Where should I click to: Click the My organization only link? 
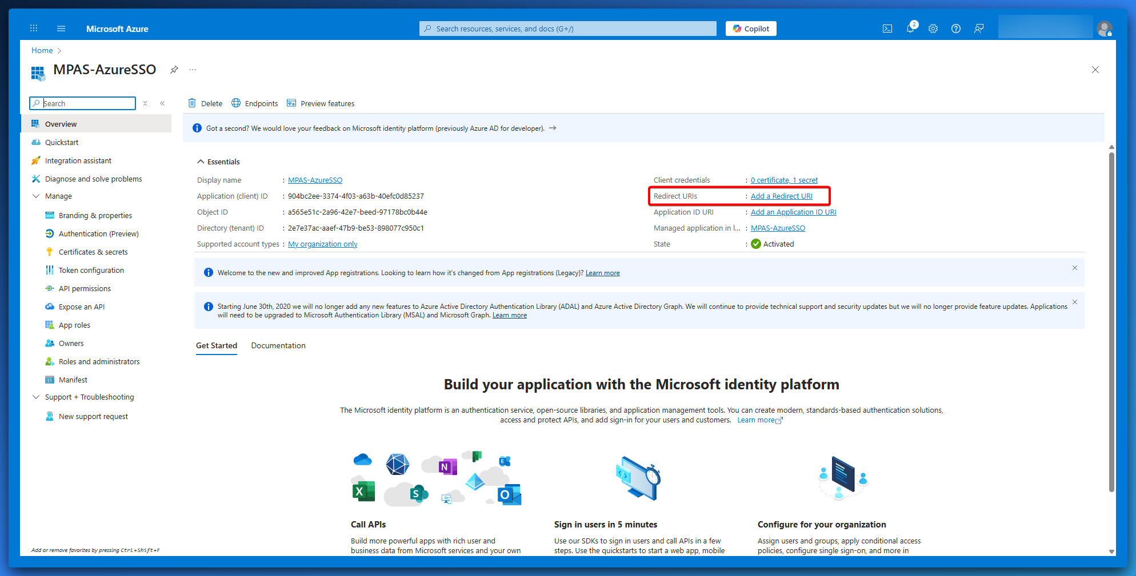click(323, 244)
